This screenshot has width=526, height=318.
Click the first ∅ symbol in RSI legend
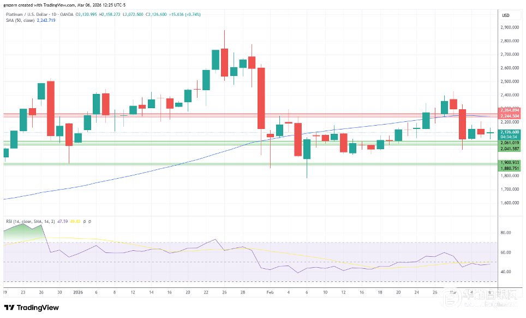point(85,221)
